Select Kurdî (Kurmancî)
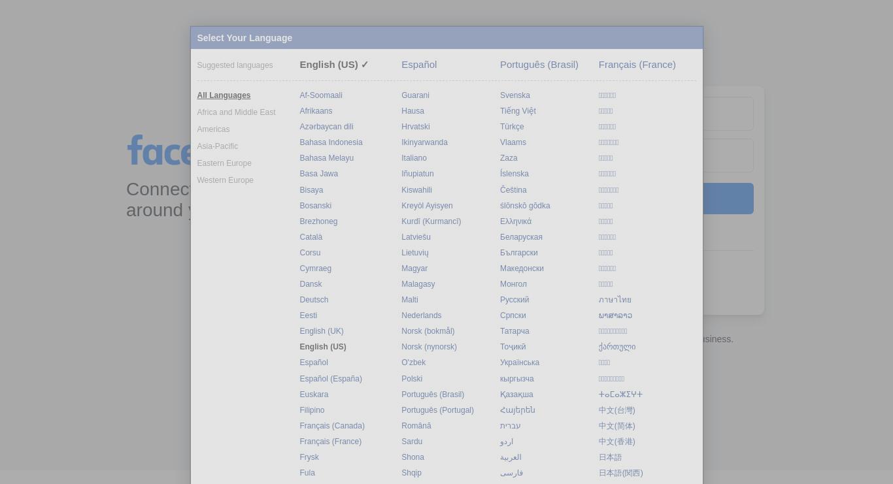 [x=431, y=221]
